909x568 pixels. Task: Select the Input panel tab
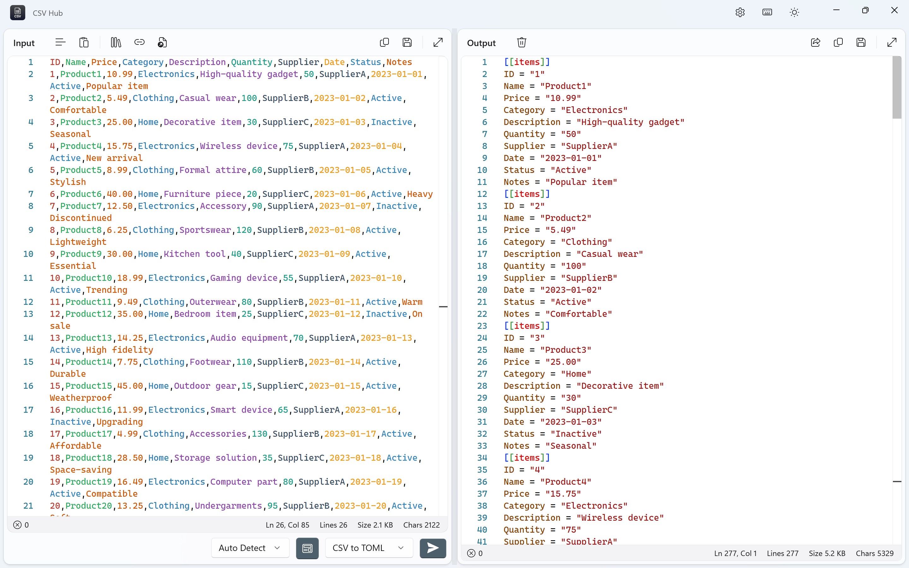point(23,43)
